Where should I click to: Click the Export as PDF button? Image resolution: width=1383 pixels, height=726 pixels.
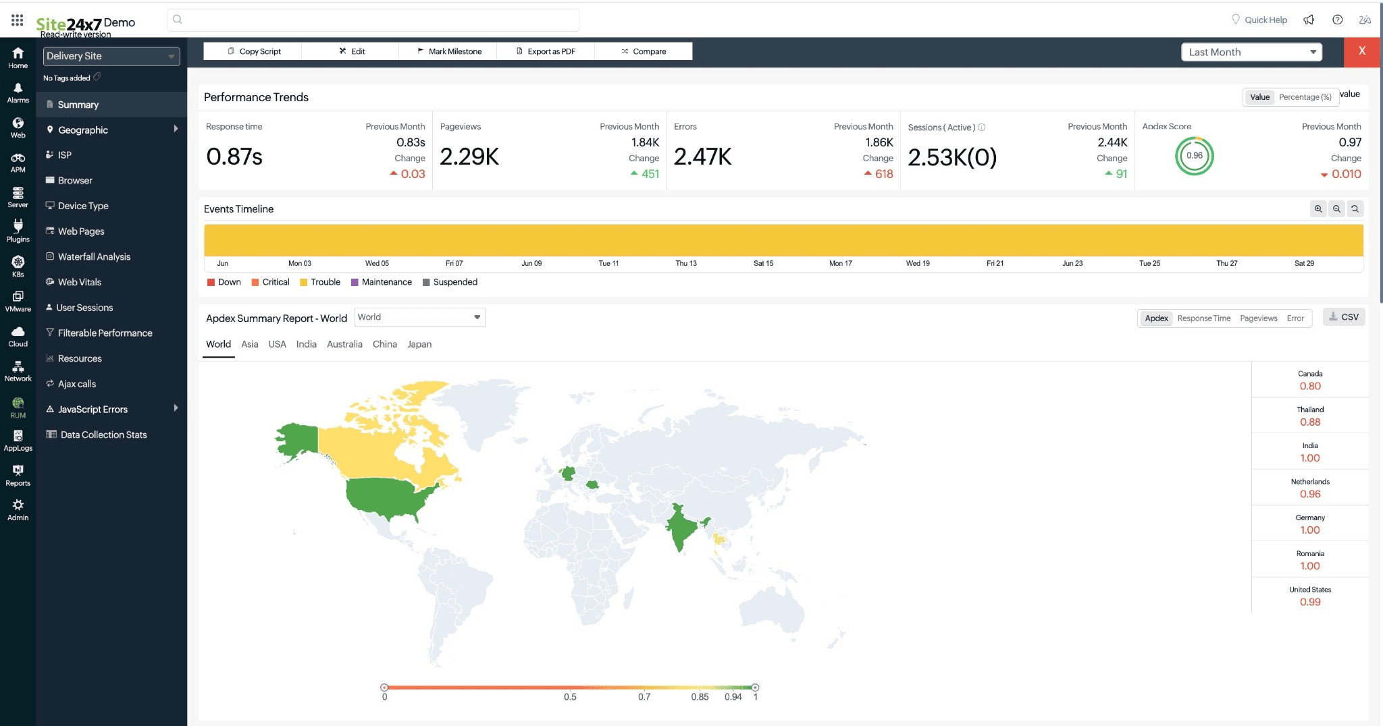point(546,51)
